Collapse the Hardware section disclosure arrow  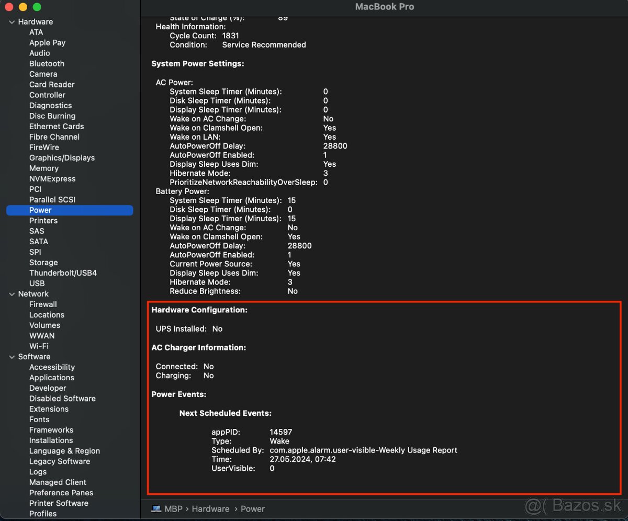coord(12,22)
